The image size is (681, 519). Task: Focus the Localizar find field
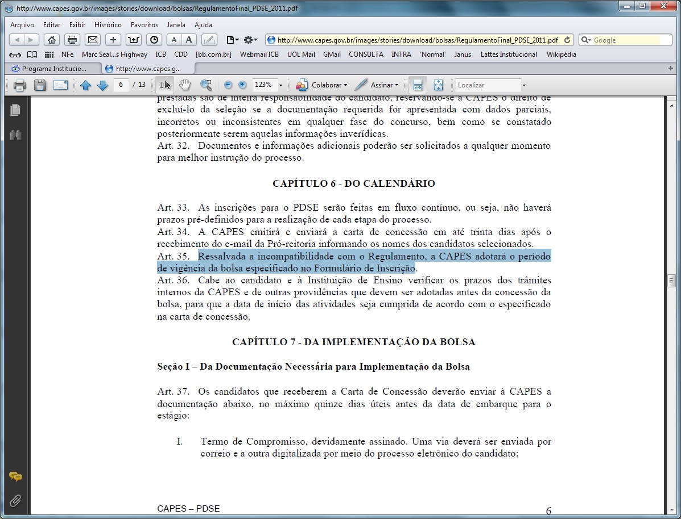coord(488,85)
